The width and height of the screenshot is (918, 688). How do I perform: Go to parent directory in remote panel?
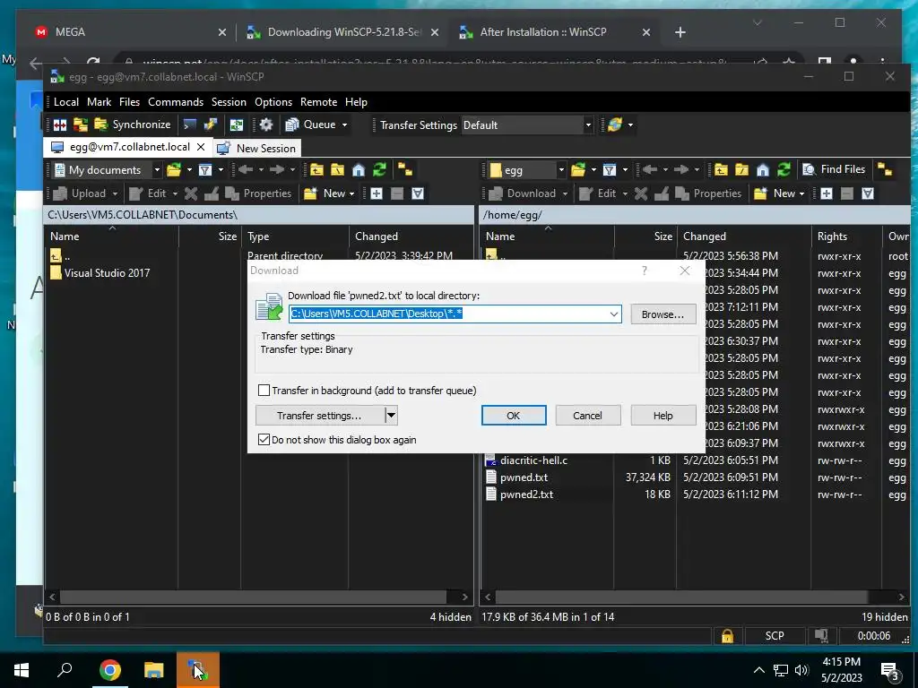pyautogui.click(x=721, y=170)
